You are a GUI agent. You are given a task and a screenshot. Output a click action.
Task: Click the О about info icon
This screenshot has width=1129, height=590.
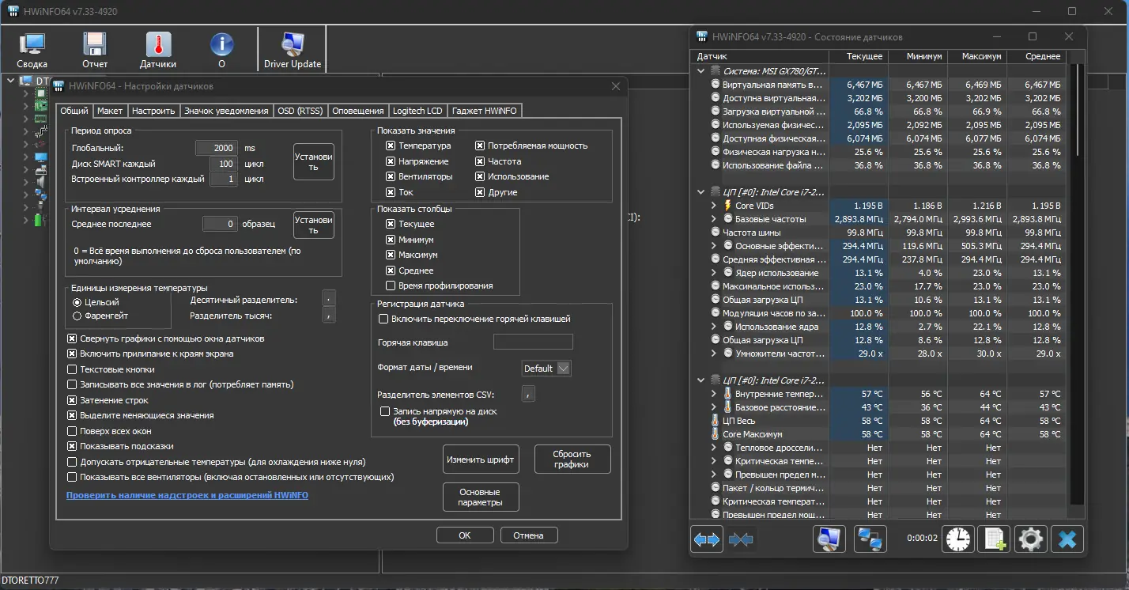pyautogui.click(x=221, y=51)
